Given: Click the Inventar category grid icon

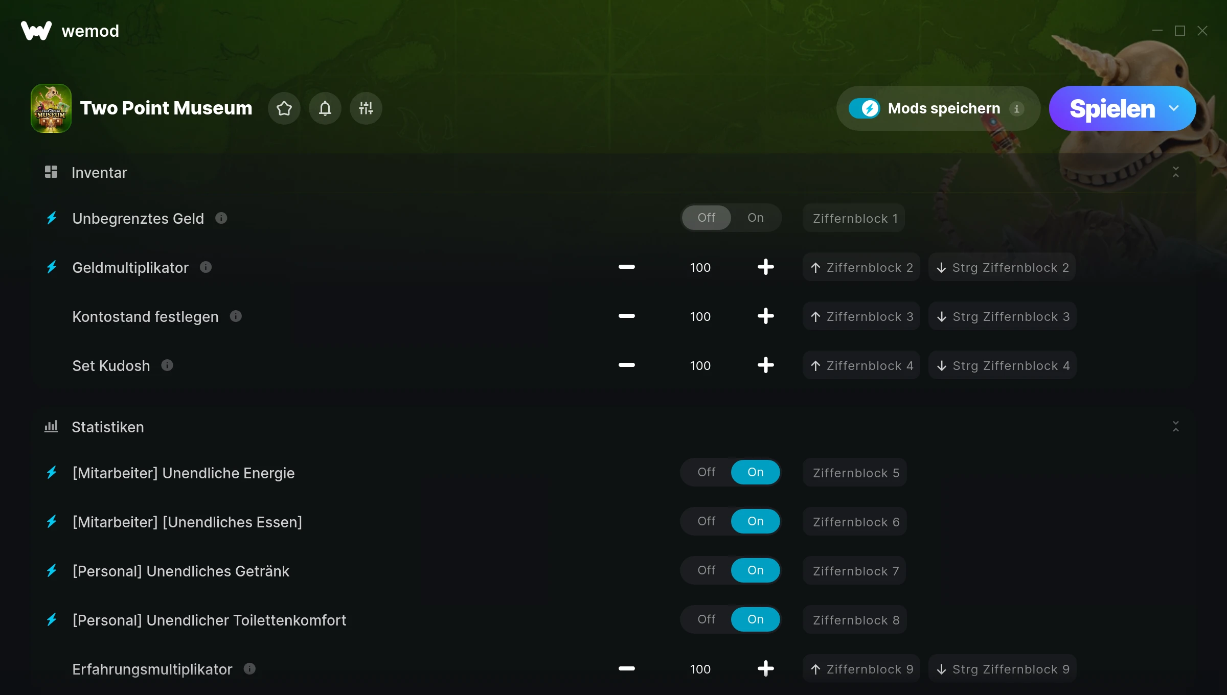Looking at the screenshot, I should [x=51, y=172].
